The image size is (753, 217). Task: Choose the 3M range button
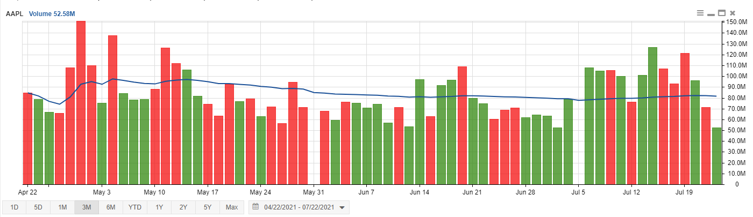click(87, 207)
